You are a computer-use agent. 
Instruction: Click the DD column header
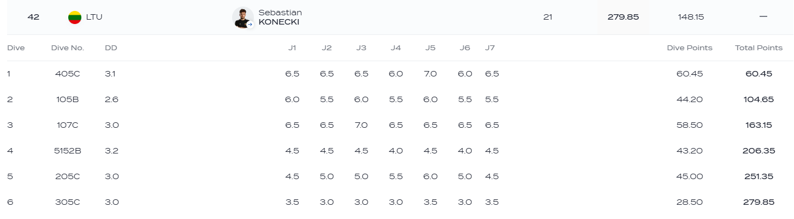point(111,48)
